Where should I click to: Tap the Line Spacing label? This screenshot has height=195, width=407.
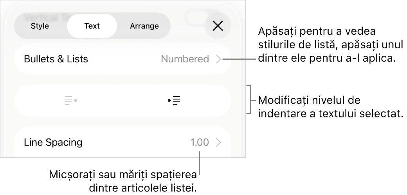[x=53, y=142]
